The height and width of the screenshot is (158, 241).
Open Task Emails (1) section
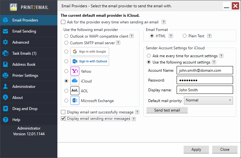pos(29,53)
